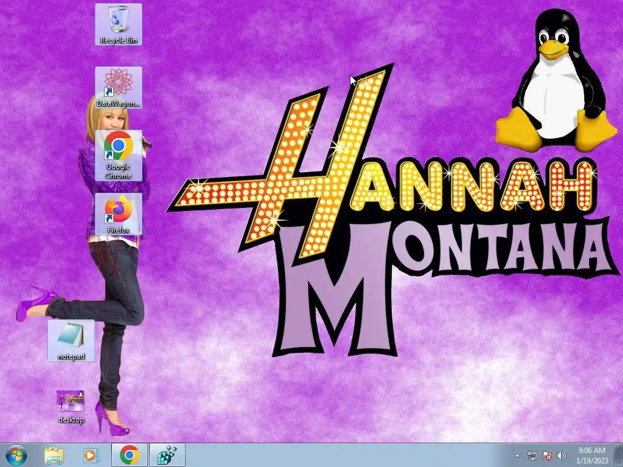
Task: Select the Recycle Bin desktop icon
Action: 119,24
